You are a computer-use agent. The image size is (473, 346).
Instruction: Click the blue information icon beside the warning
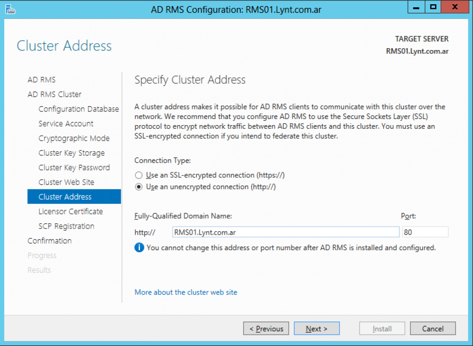pos(139,247)
